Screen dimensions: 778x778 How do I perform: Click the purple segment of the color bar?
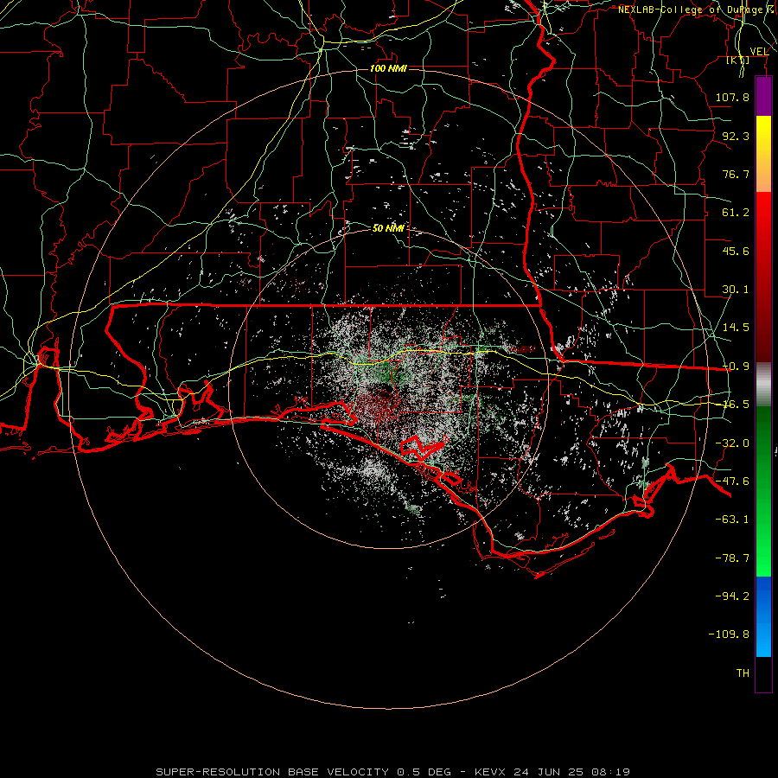[763, 97]
